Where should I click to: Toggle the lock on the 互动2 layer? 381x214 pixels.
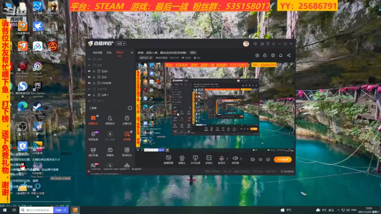click(x=94, y=71)
